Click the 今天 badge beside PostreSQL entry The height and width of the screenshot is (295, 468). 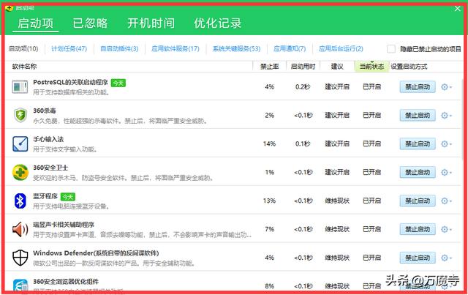pyautogui.click(x=118, y=83)
